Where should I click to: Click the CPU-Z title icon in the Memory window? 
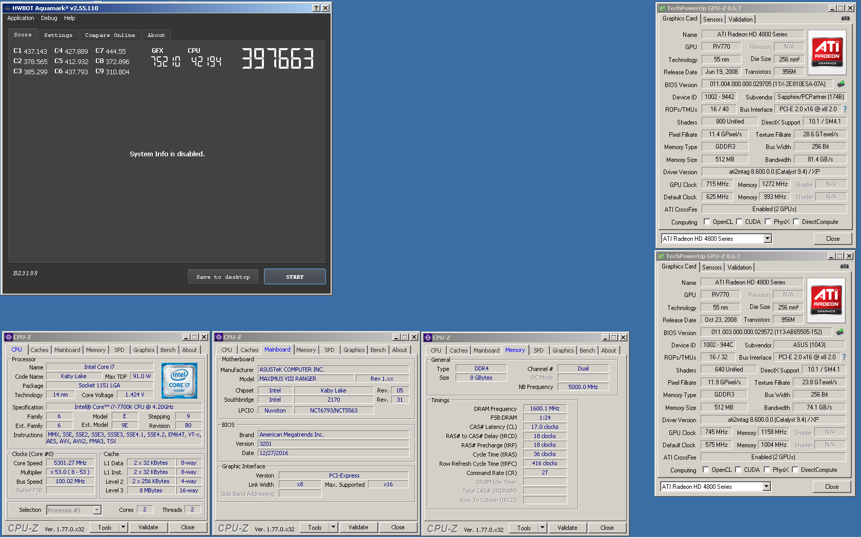[x=428, y=337]
